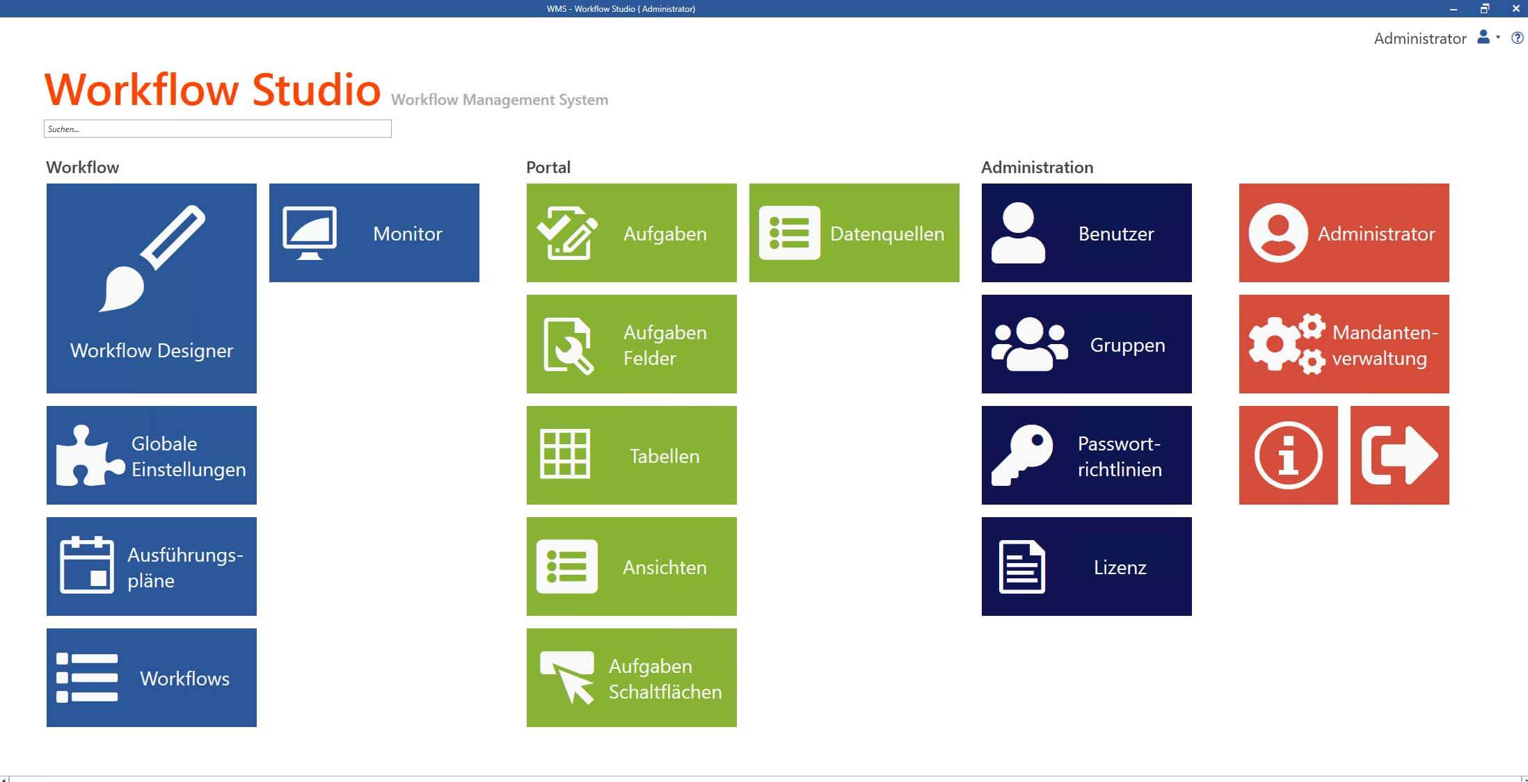This screenshot has width=1528, height=782.
Task: Open the Gruppen tile
Action: 1086,344
